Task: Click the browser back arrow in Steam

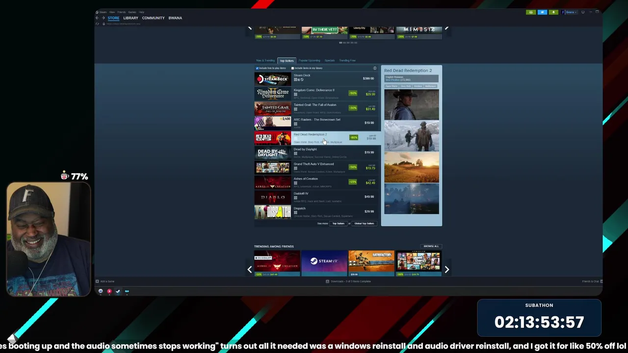Action: [x=97, y=18]
